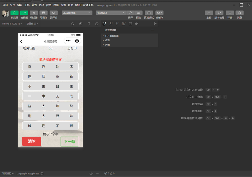Click the 下一题 next question button
252x177 pixels.
pos(69,141)
